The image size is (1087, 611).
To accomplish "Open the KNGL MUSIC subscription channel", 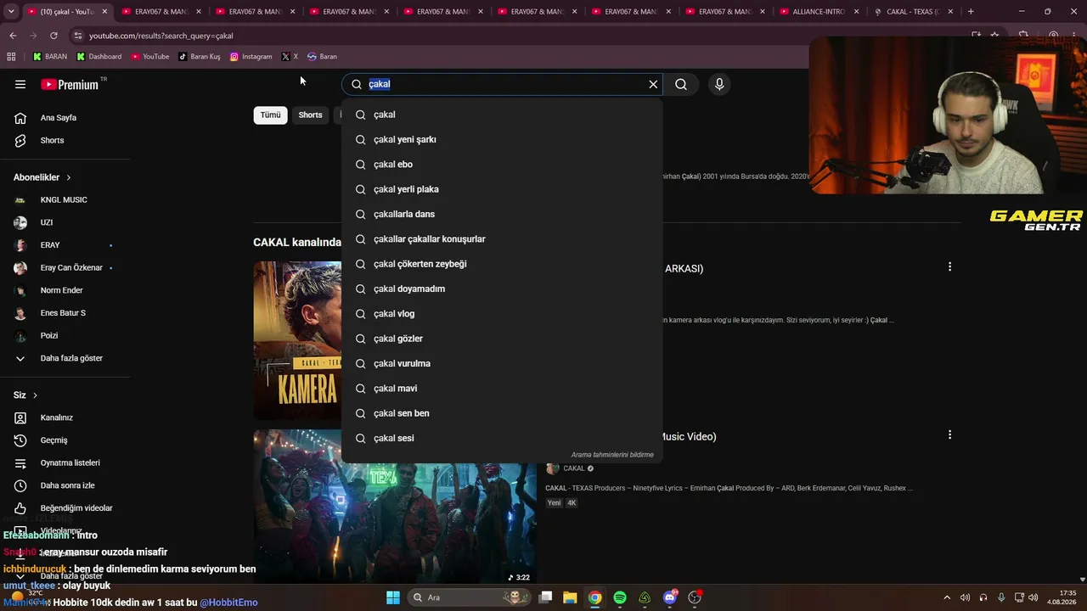I will (x=65, y=200).
